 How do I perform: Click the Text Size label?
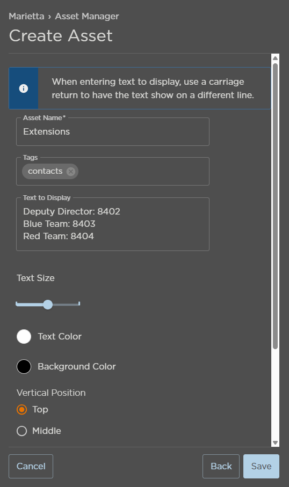(35, 278)
